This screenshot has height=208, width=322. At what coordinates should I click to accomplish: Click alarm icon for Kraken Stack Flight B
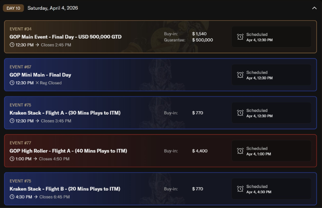click(x=240, y=189)
